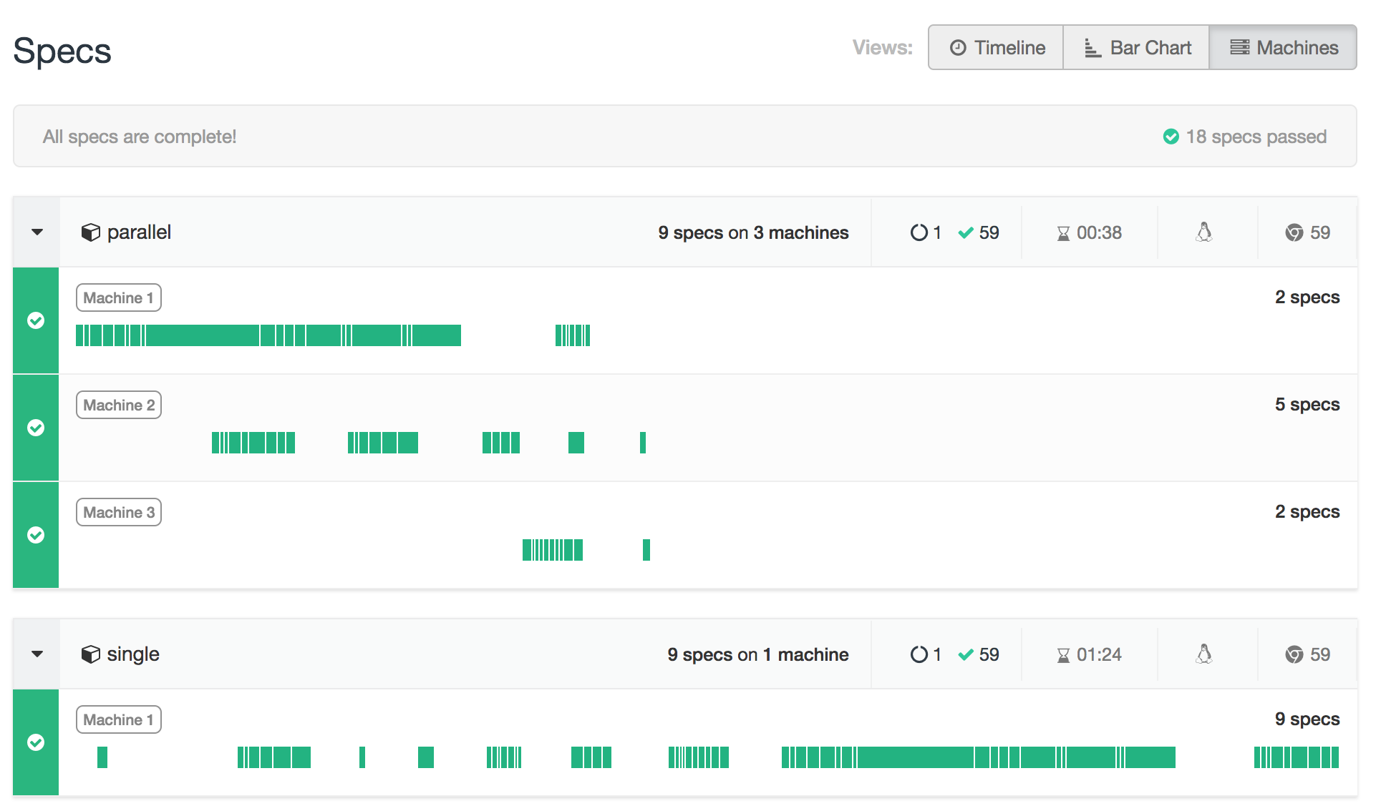
Task: Collapse the single group
Action: [37, 654]
